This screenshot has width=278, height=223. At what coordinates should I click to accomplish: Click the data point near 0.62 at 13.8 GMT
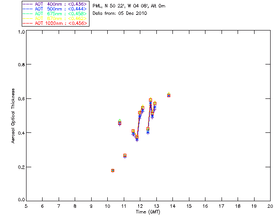[169, 95]
